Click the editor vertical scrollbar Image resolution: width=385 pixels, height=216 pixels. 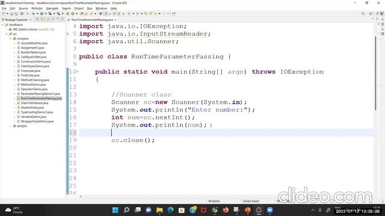pos(375,73)
